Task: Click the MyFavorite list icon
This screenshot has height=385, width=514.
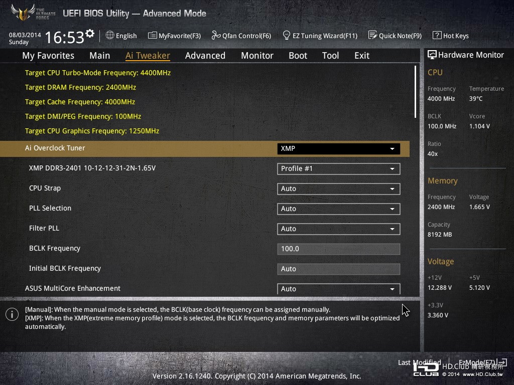Action: pos(152,36)
